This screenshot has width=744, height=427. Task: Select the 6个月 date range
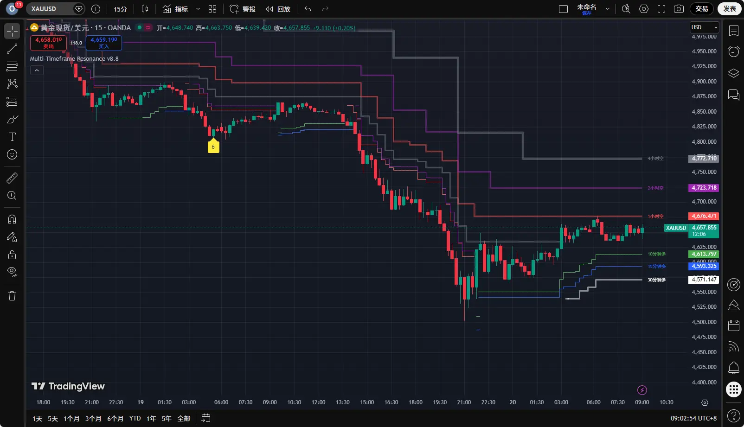115,419
